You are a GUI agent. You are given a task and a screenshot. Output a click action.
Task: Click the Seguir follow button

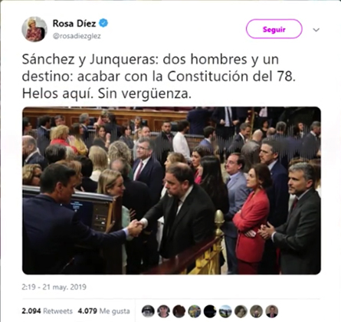(274, 29)
